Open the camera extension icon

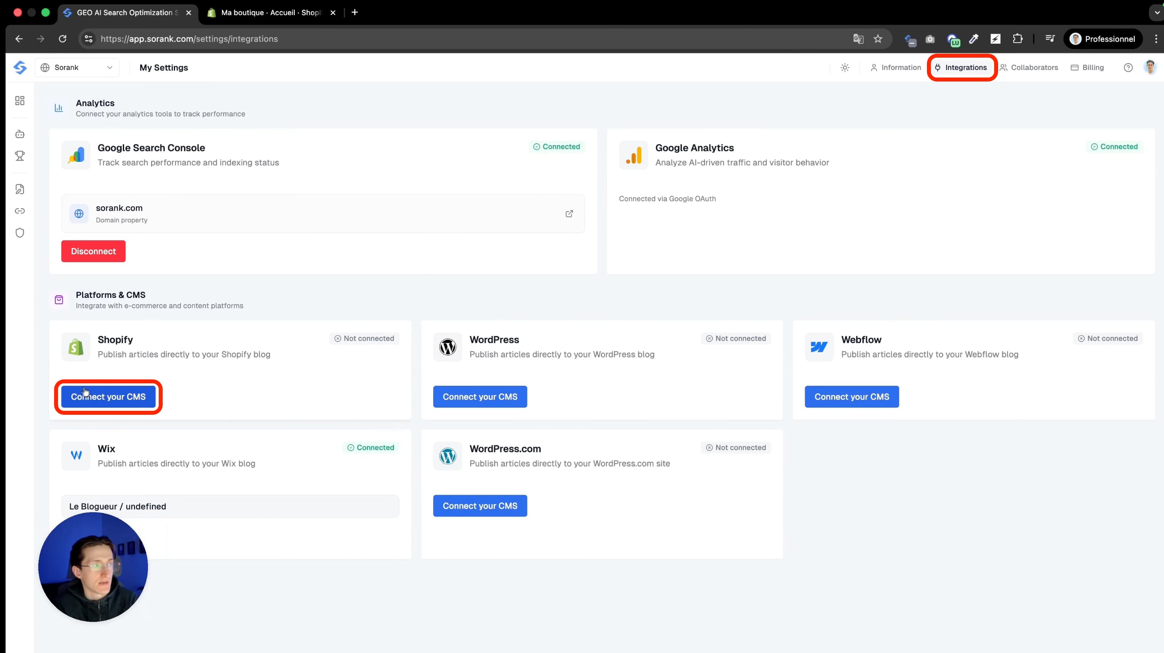pyautogui.click(x=929, y=39)
